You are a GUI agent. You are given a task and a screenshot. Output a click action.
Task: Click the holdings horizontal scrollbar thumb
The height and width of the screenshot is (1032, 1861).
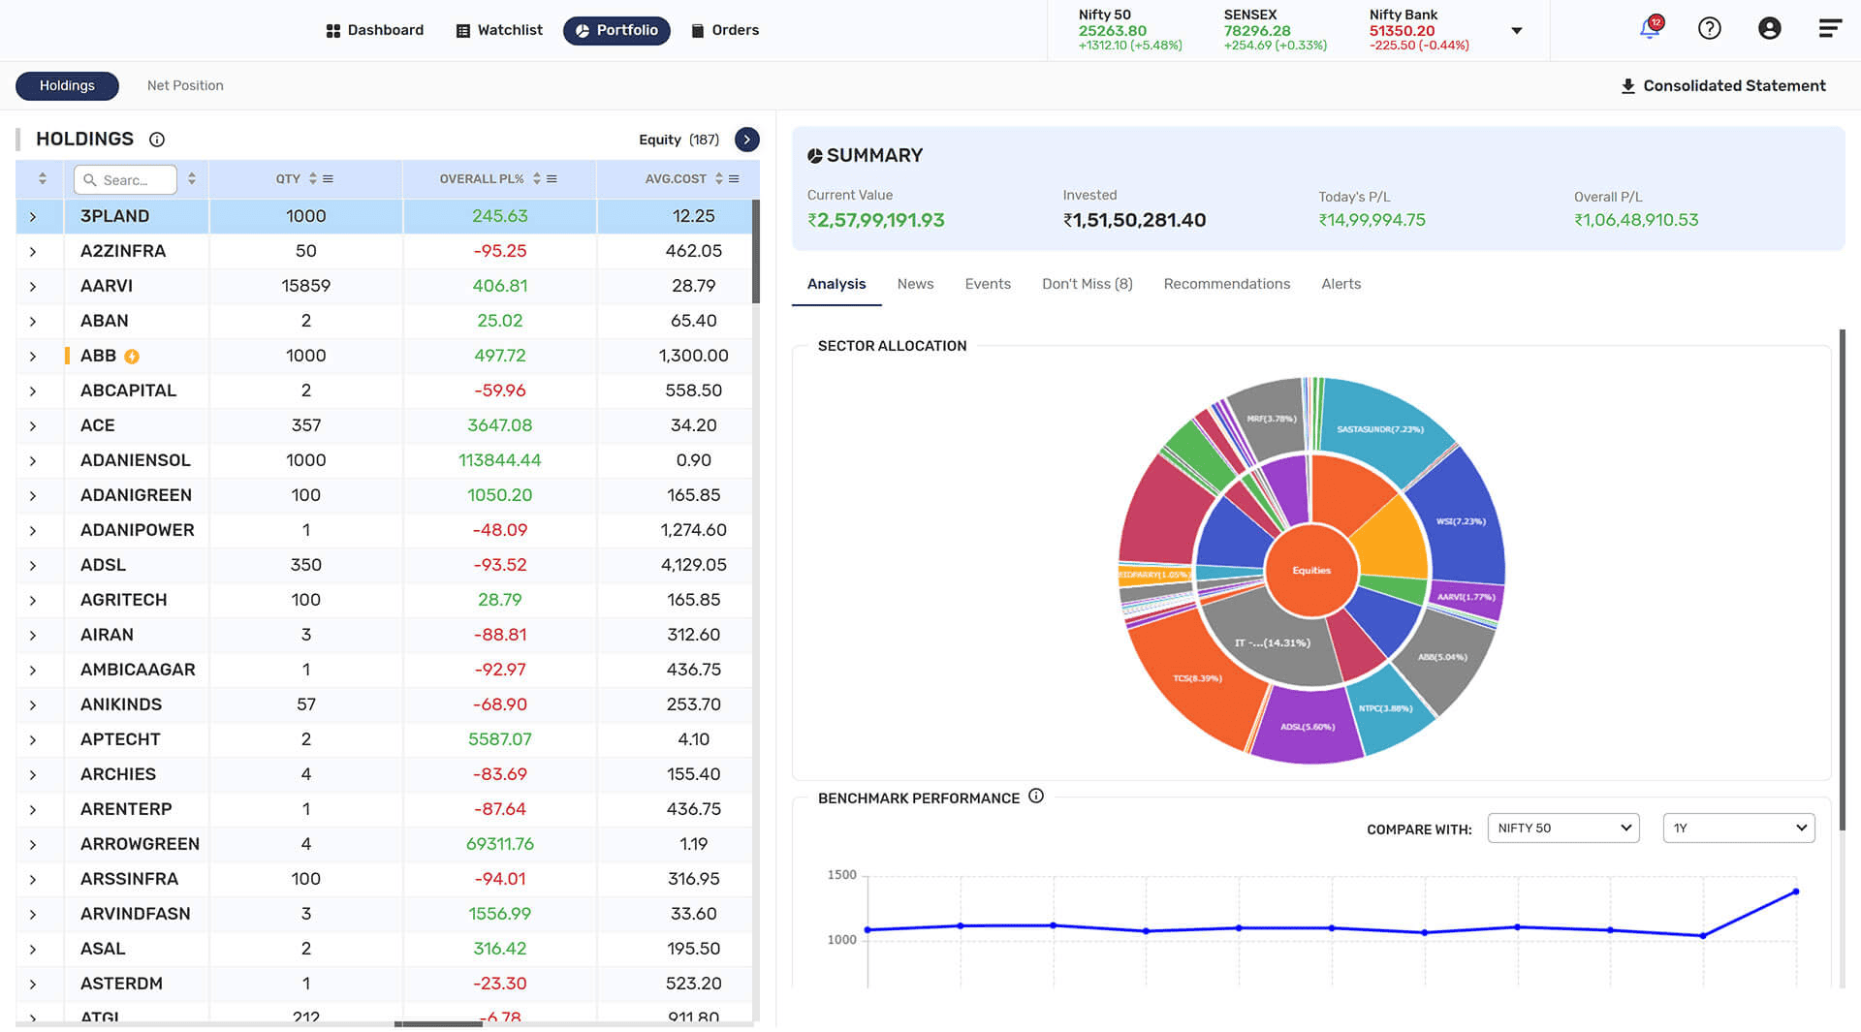coord(438,1024)
